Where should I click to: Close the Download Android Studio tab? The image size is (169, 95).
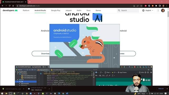pos(26,2)
